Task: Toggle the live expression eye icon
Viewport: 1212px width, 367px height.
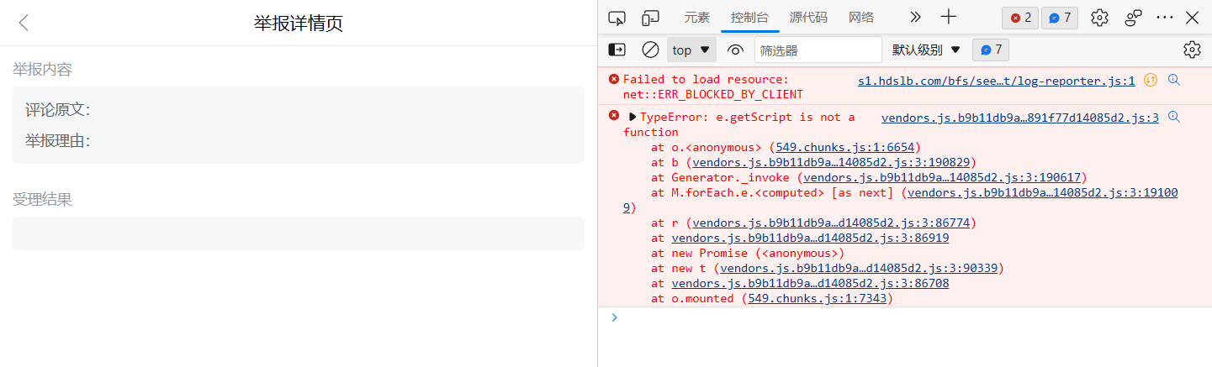Action: [736, 50]
